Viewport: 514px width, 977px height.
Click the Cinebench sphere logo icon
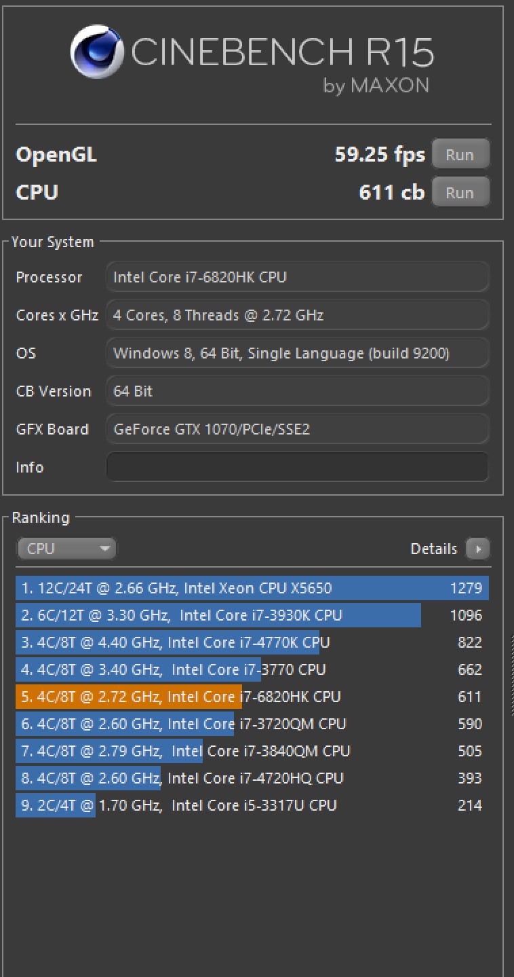click(98, 52)
